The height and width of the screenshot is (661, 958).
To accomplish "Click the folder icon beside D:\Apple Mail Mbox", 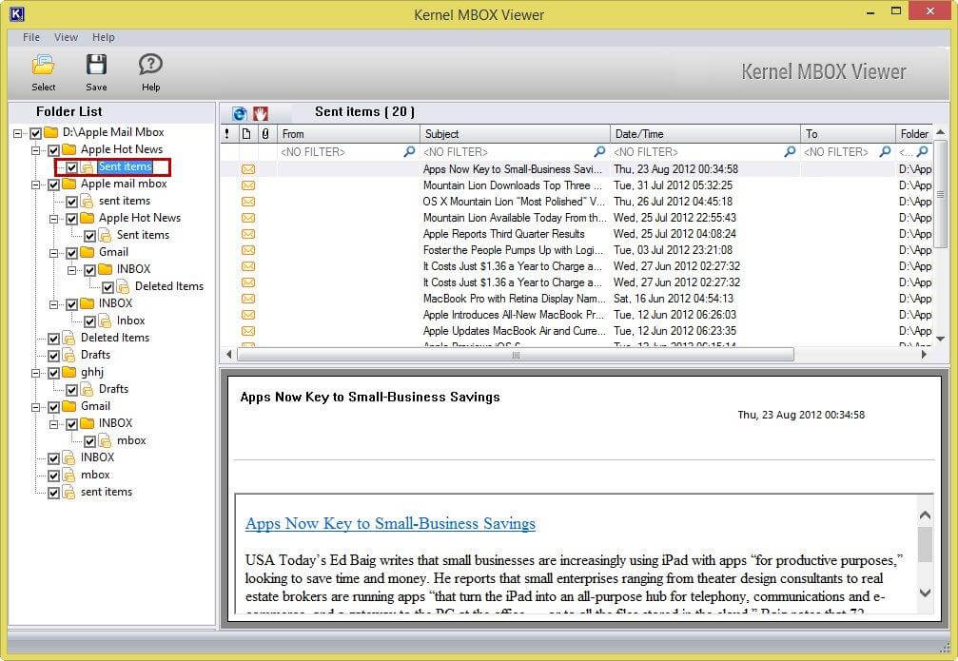I will click(51, 132).
